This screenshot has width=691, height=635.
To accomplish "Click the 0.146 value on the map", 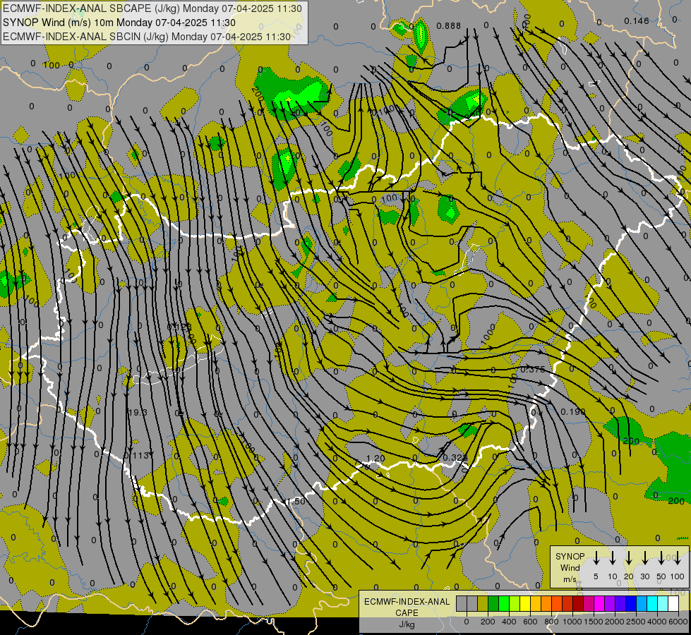I will tap(637, 20).
